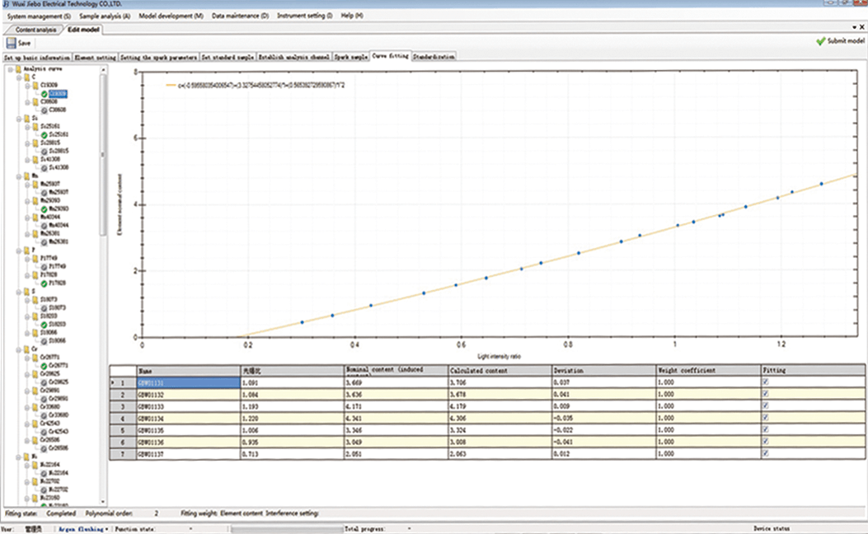868x534 pixels.
Task: Click the green Submit model checkmark
Action: pyautogui.click(x=820, y=40)
